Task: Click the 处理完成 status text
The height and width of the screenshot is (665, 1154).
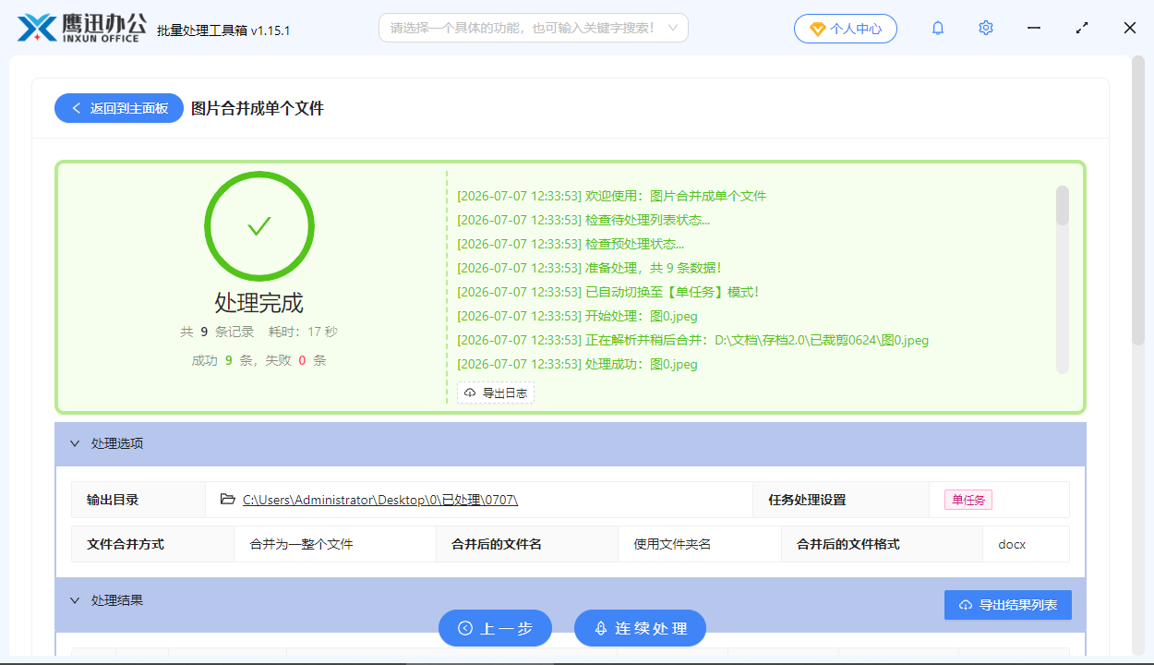Action: (x=259, y=303)
